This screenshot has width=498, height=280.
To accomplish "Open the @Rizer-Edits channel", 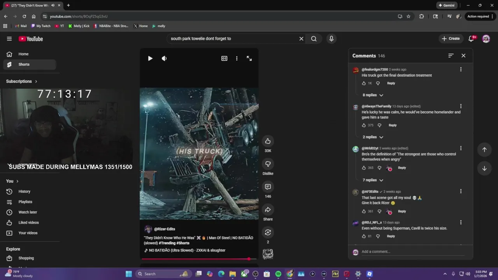I will point(165,229).
